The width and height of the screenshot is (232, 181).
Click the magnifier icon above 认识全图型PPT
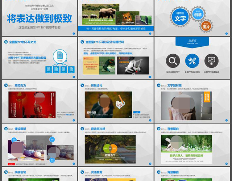point(173,61)
